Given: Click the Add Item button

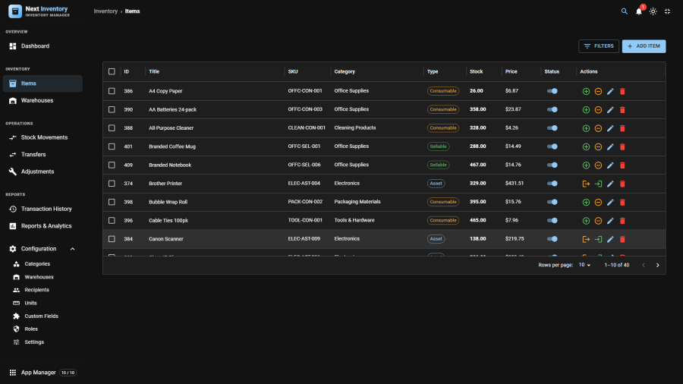Looking at the screenshot, I should click(x=644, y=46).
